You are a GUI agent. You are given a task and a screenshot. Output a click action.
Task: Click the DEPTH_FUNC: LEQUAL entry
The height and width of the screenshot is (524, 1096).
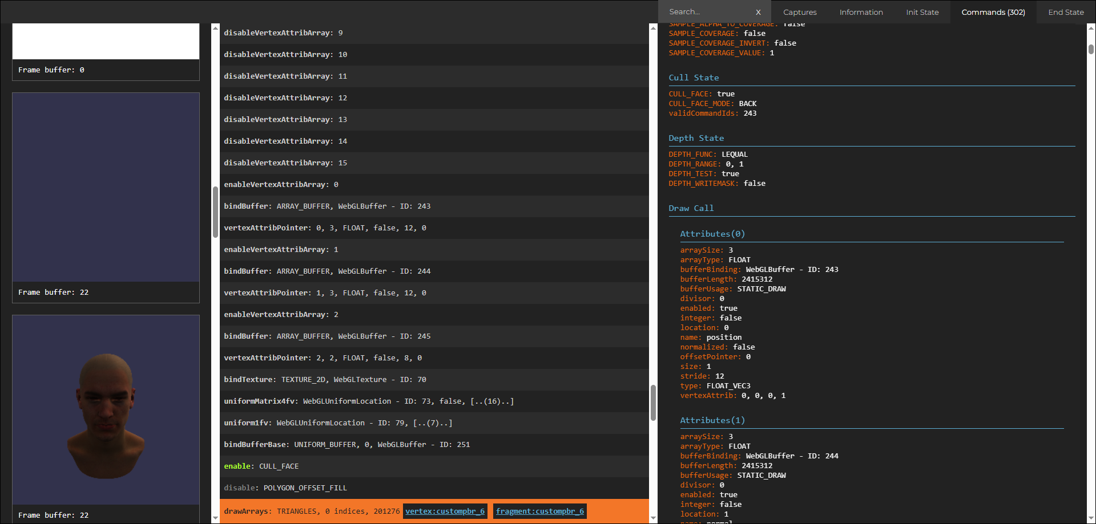click(708, 155)
